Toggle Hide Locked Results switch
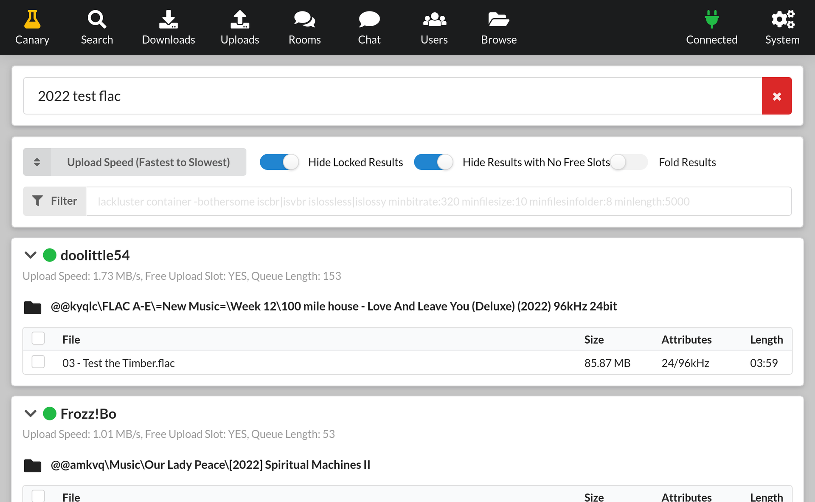The height and width of the screenshot is (502, 815). [279, 162]
